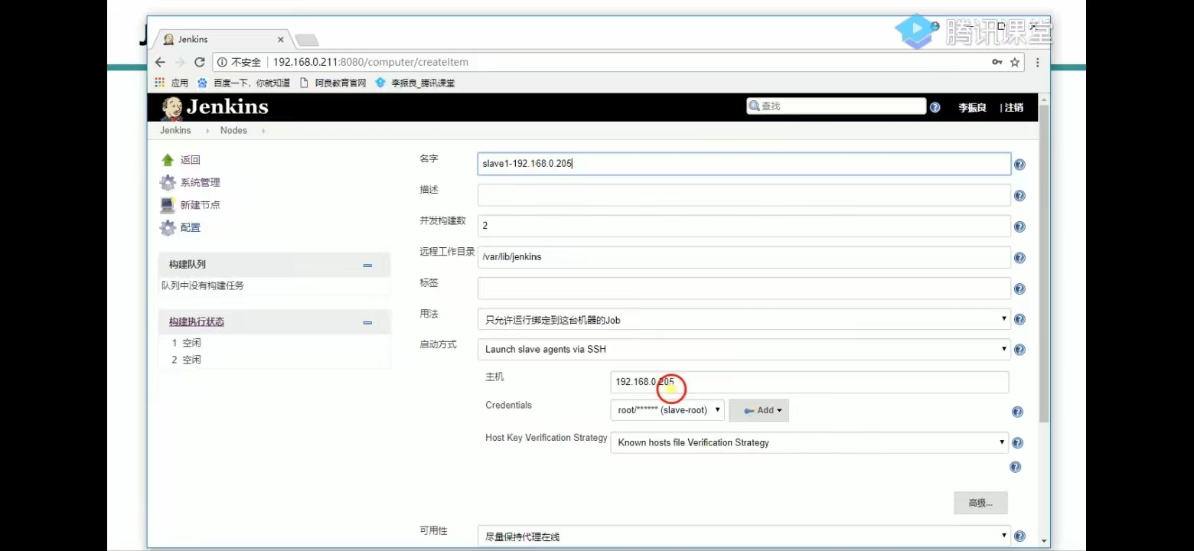The height and width of the screenshot is (551, 1194).
Task: Go to the Jenkins breadcrumb
Action: 175,131
